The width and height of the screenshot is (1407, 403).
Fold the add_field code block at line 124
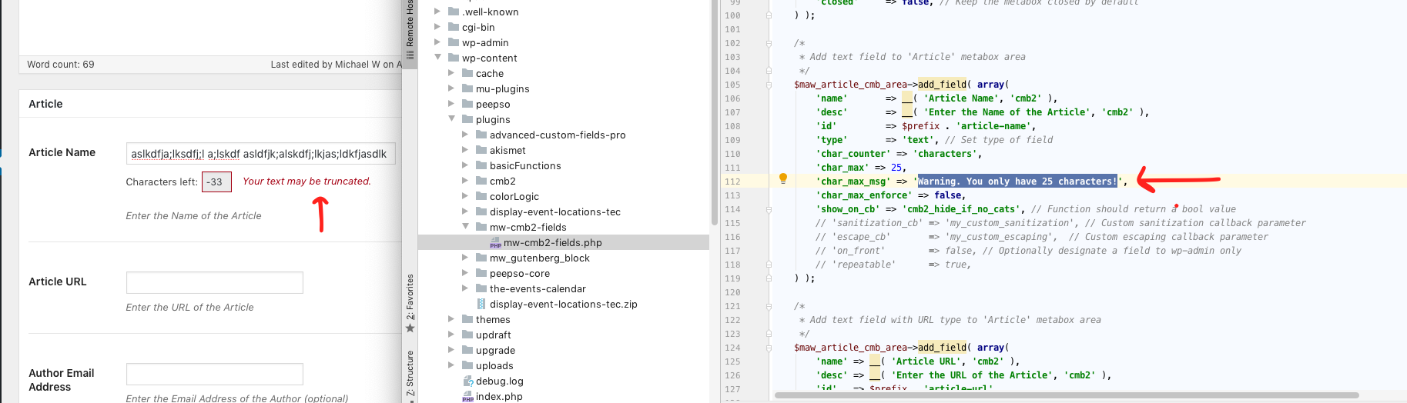pyautogui.click(x=769, y=348)
